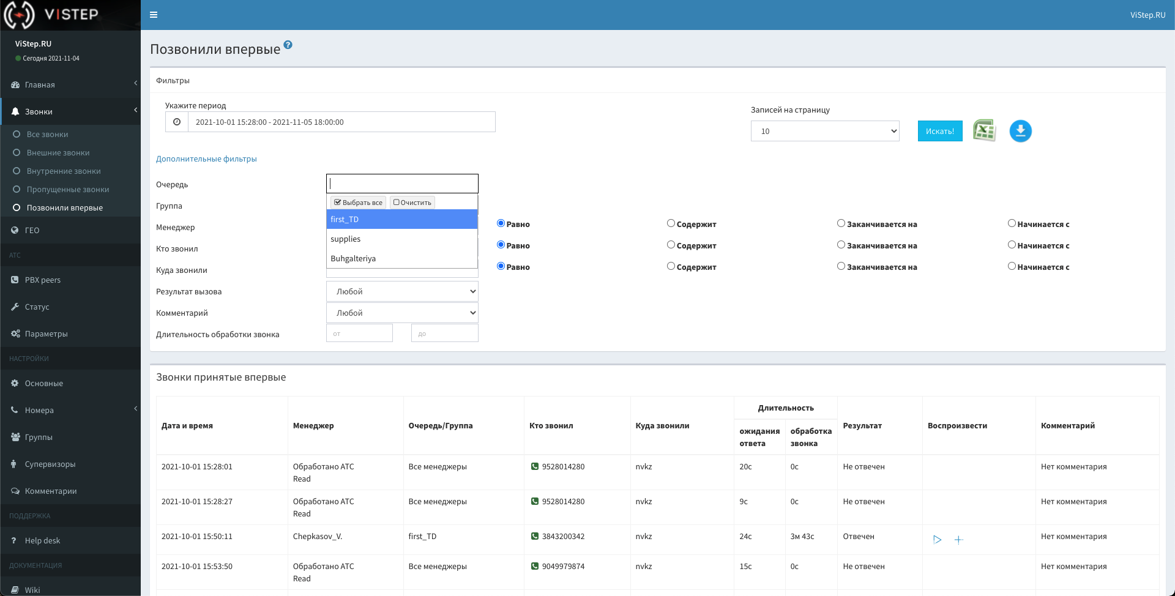This screenshot has width=1175, height=596.
Task: Open 'Записей на страницу' dropdown
Action: [x=824, y=131]
